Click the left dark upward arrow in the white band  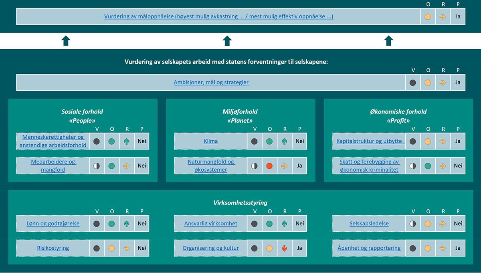click(66, 40)
